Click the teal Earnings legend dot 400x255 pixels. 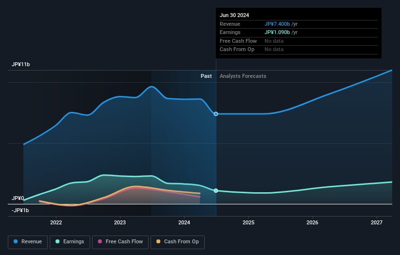coord(57,241)
